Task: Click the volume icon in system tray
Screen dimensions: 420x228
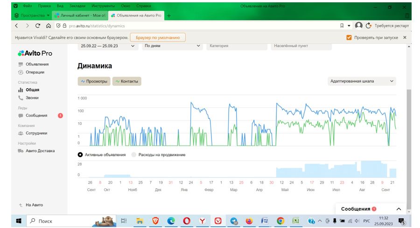Action: tap(357, 221)
